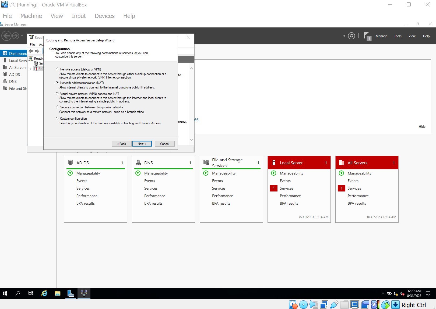Click the Dashboard icon in the sidebar

pyautogui.click(x=5, y=53)
